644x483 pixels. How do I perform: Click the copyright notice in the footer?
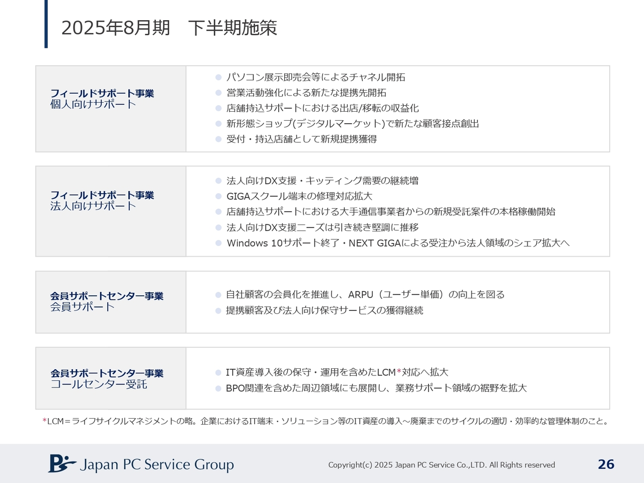[x=442, y=465]
